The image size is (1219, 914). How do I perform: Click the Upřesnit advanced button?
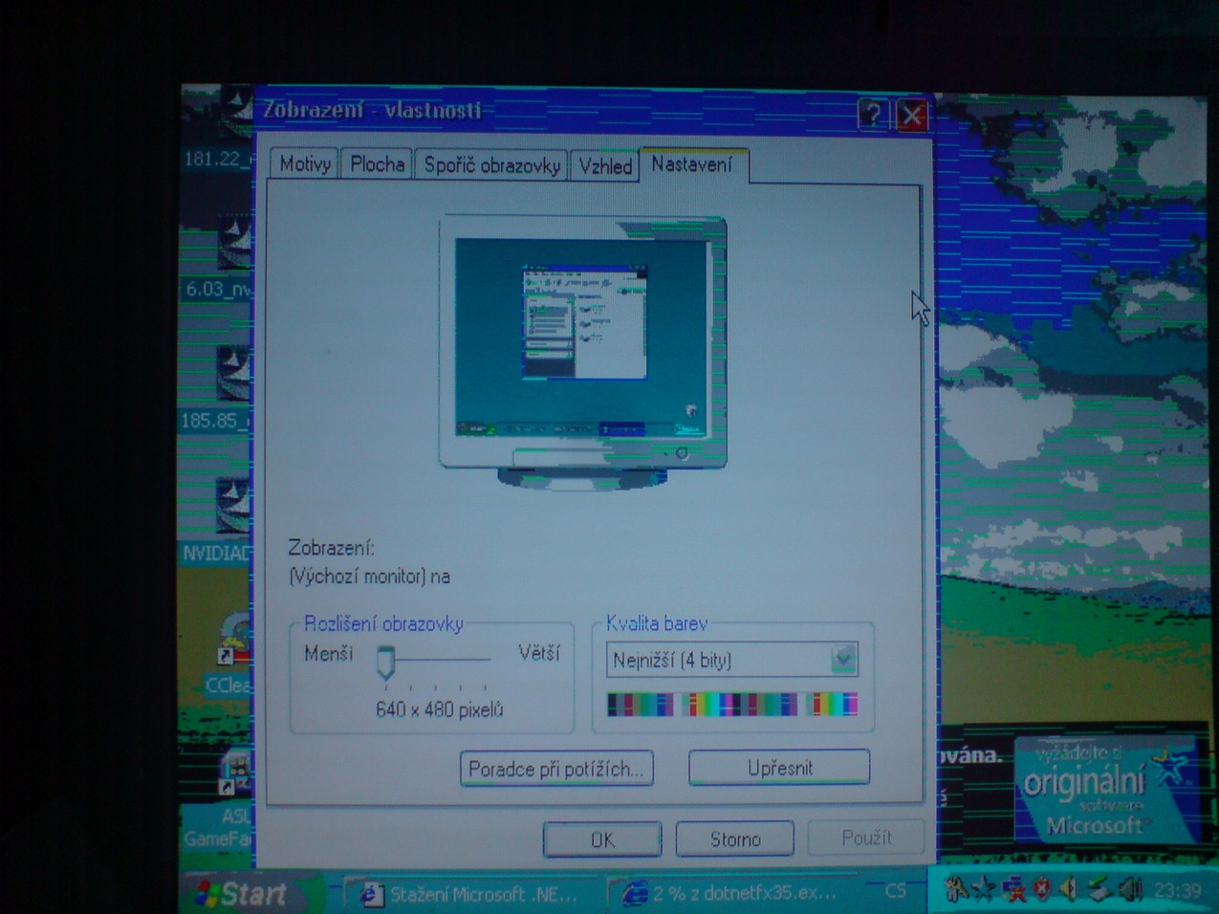point(779,768)
